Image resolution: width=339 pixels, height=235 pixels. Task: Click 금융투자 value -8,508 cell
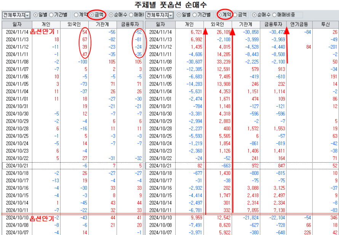pos(278,54)
